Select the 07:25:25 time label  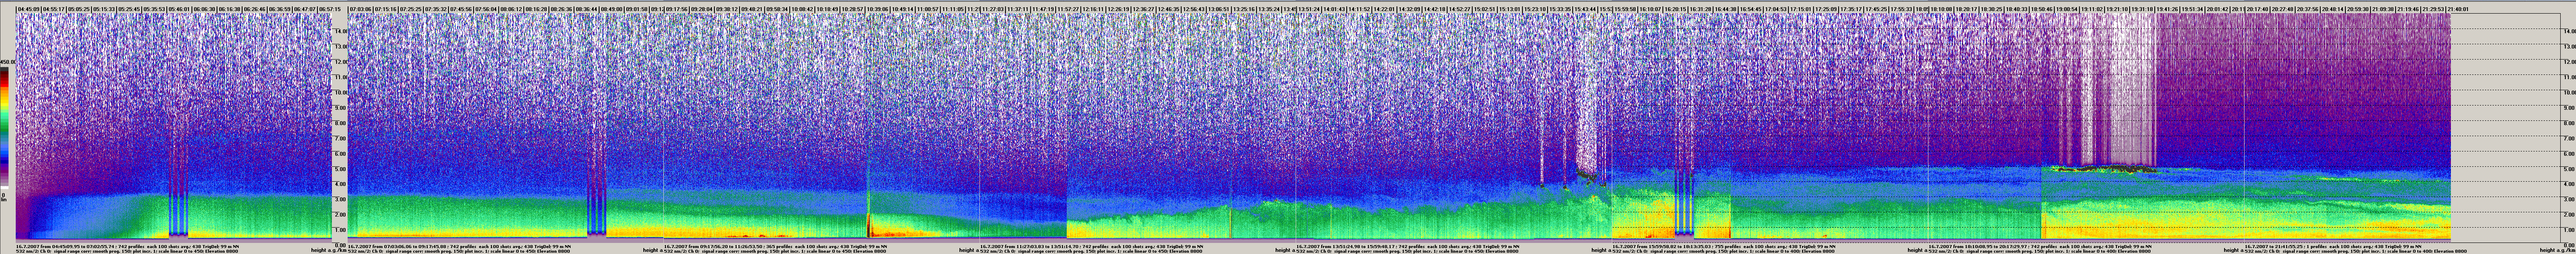410,9
